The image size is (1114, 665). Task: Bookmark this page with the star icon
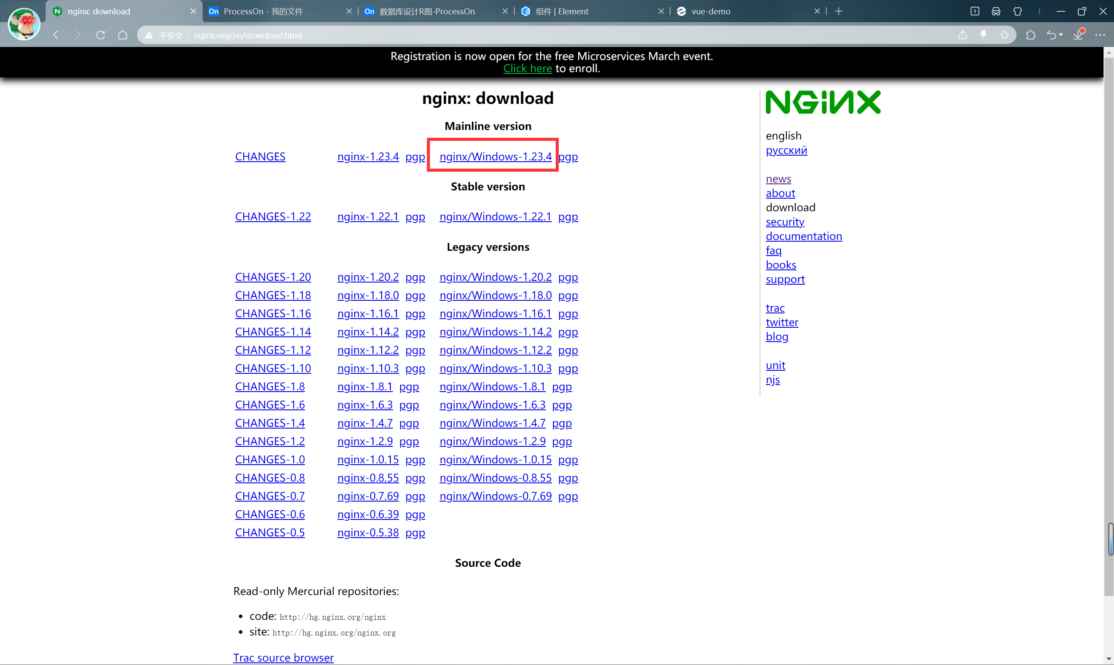1004,35
